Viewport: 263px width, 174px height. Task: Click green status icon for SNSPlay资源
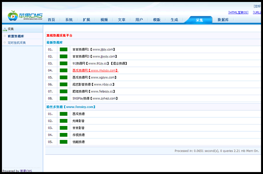tap(63, 99)
